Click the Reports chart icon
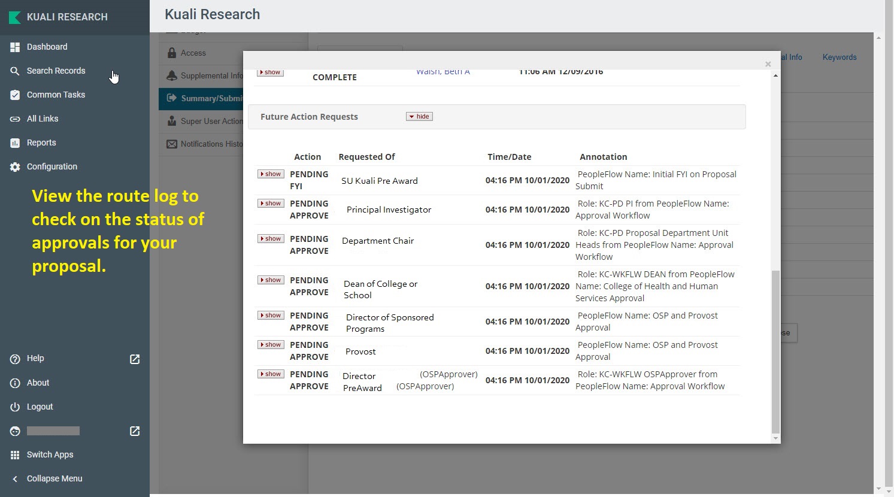The image size is (894, 497). coord(15,143)
